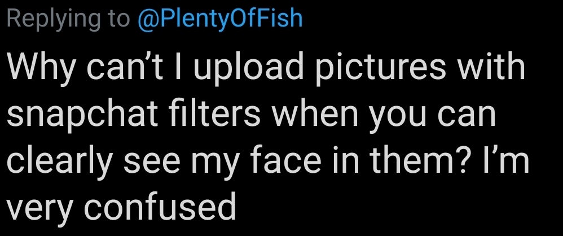Open the @PlentyOfFish profile link

tap(220, 18)
